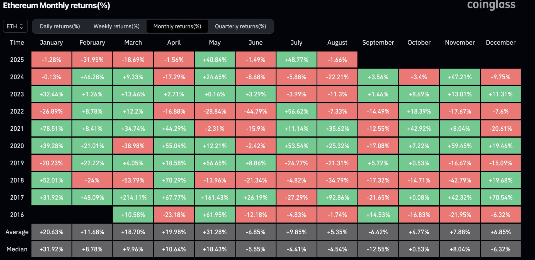This screenshot has width=535, height=260.
Task: Open the Quarterly returns(%) tab
Action: (x=240, y=26)
